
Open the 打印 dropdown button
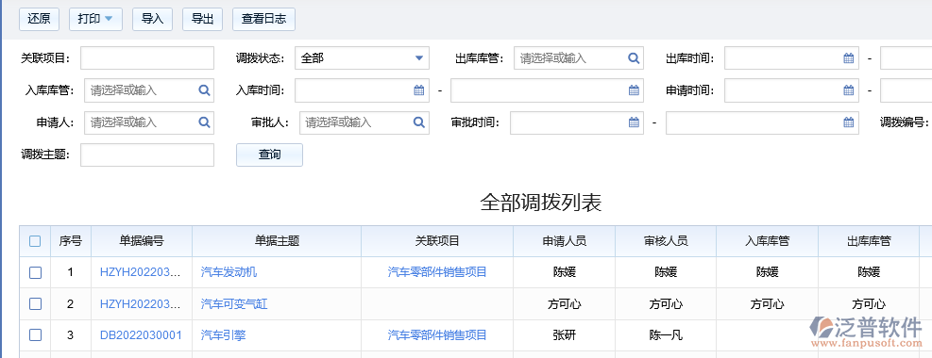95,19
